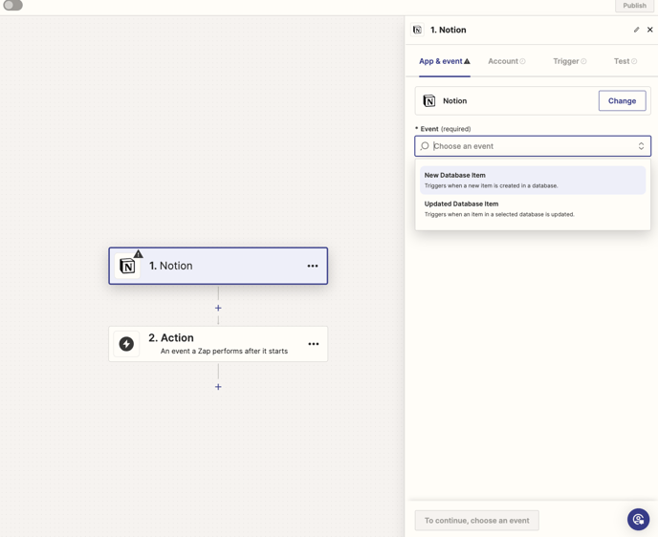Open the help chat bubble
This screenshot has width=658, height=537.
638,520
